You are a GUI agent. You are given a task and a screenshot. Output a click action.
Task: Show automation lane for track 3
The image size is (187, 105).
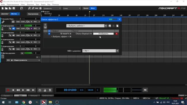(x=28, y=35)
